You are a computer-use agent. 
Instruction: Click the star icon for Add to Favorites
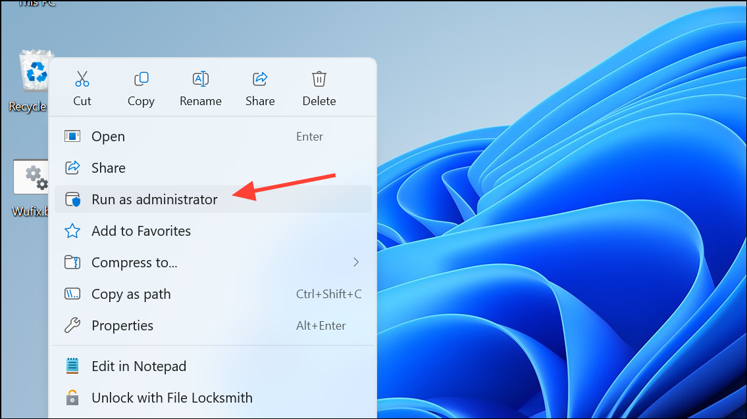tap(72, 231)
